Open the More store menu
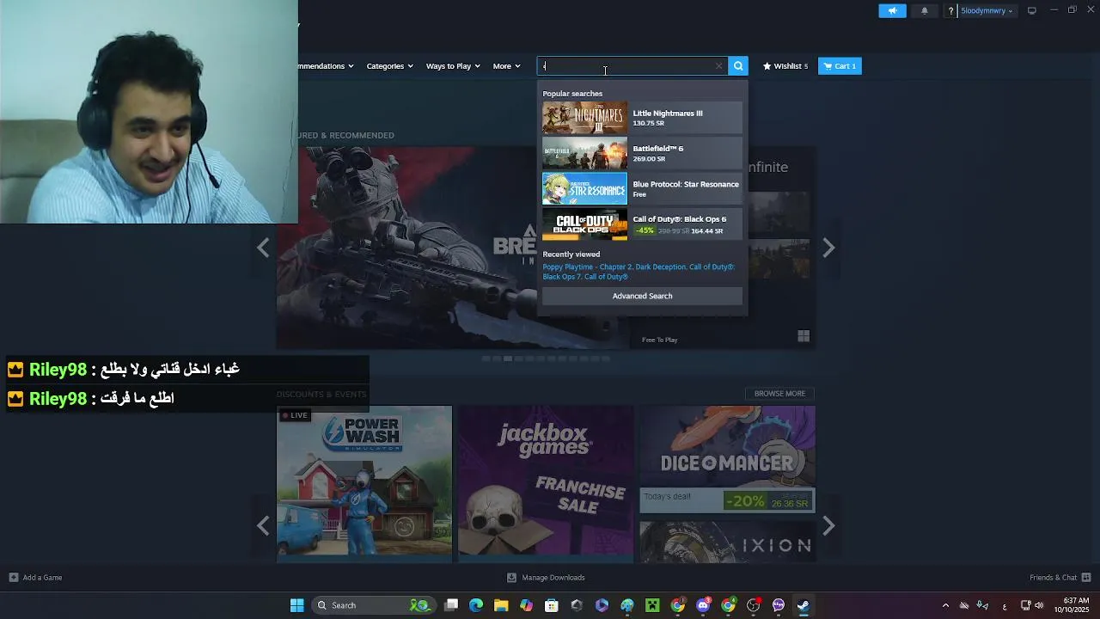This screenshot has width=1100, height=619. click(x=506, y=66)
